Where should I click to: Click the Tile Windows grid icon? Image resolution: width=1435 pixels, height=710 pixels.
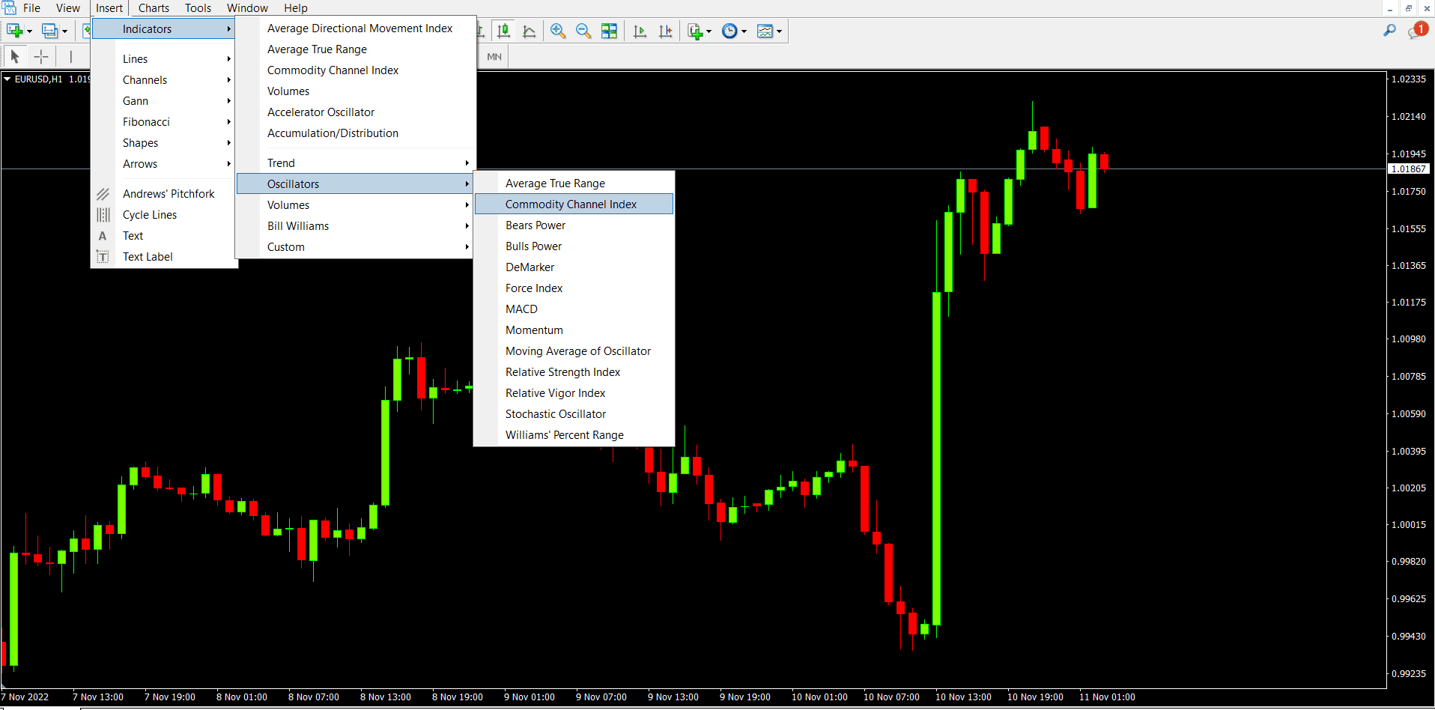[x=610, y=31]
